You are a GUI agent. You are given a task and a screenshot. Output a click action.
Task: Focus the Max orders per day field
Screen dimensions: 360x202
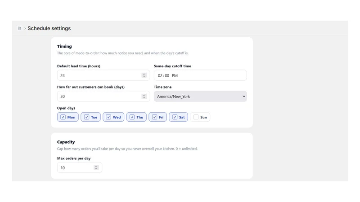point(80,167)
